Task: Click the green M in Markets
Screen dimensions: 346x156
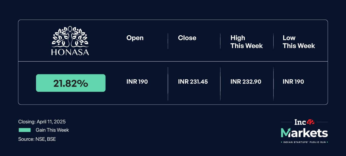Action: tap(285, 133)
